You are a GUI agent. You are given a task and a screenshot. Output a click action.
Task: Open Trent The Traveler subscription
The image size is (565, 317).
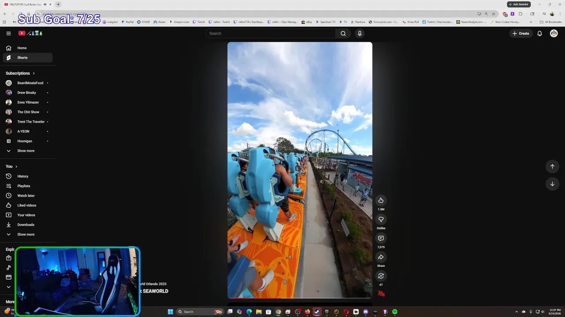click(28, 122)
